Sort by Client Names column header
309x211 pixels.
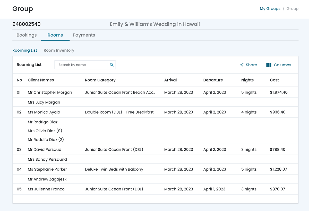click(41, 80)
